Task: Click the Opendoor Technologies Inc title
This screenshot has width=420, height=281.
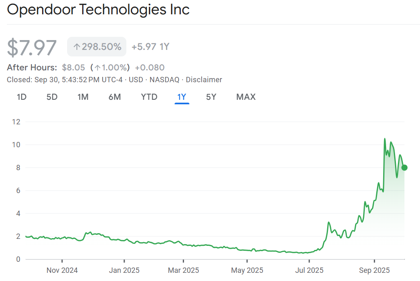Action: tap(99, 10)
